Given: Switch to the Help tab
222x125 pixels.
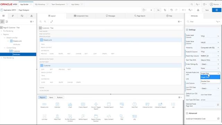Looking at the screenshot, I should [169, 16].
